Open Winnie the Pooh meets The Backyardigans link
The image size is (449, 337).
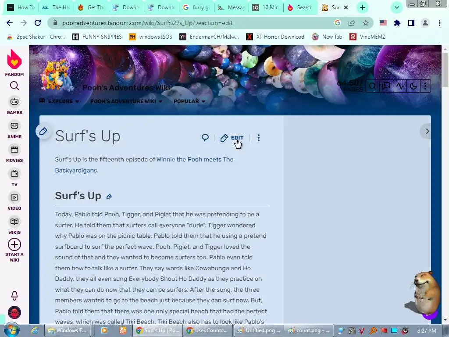[144, 165]
